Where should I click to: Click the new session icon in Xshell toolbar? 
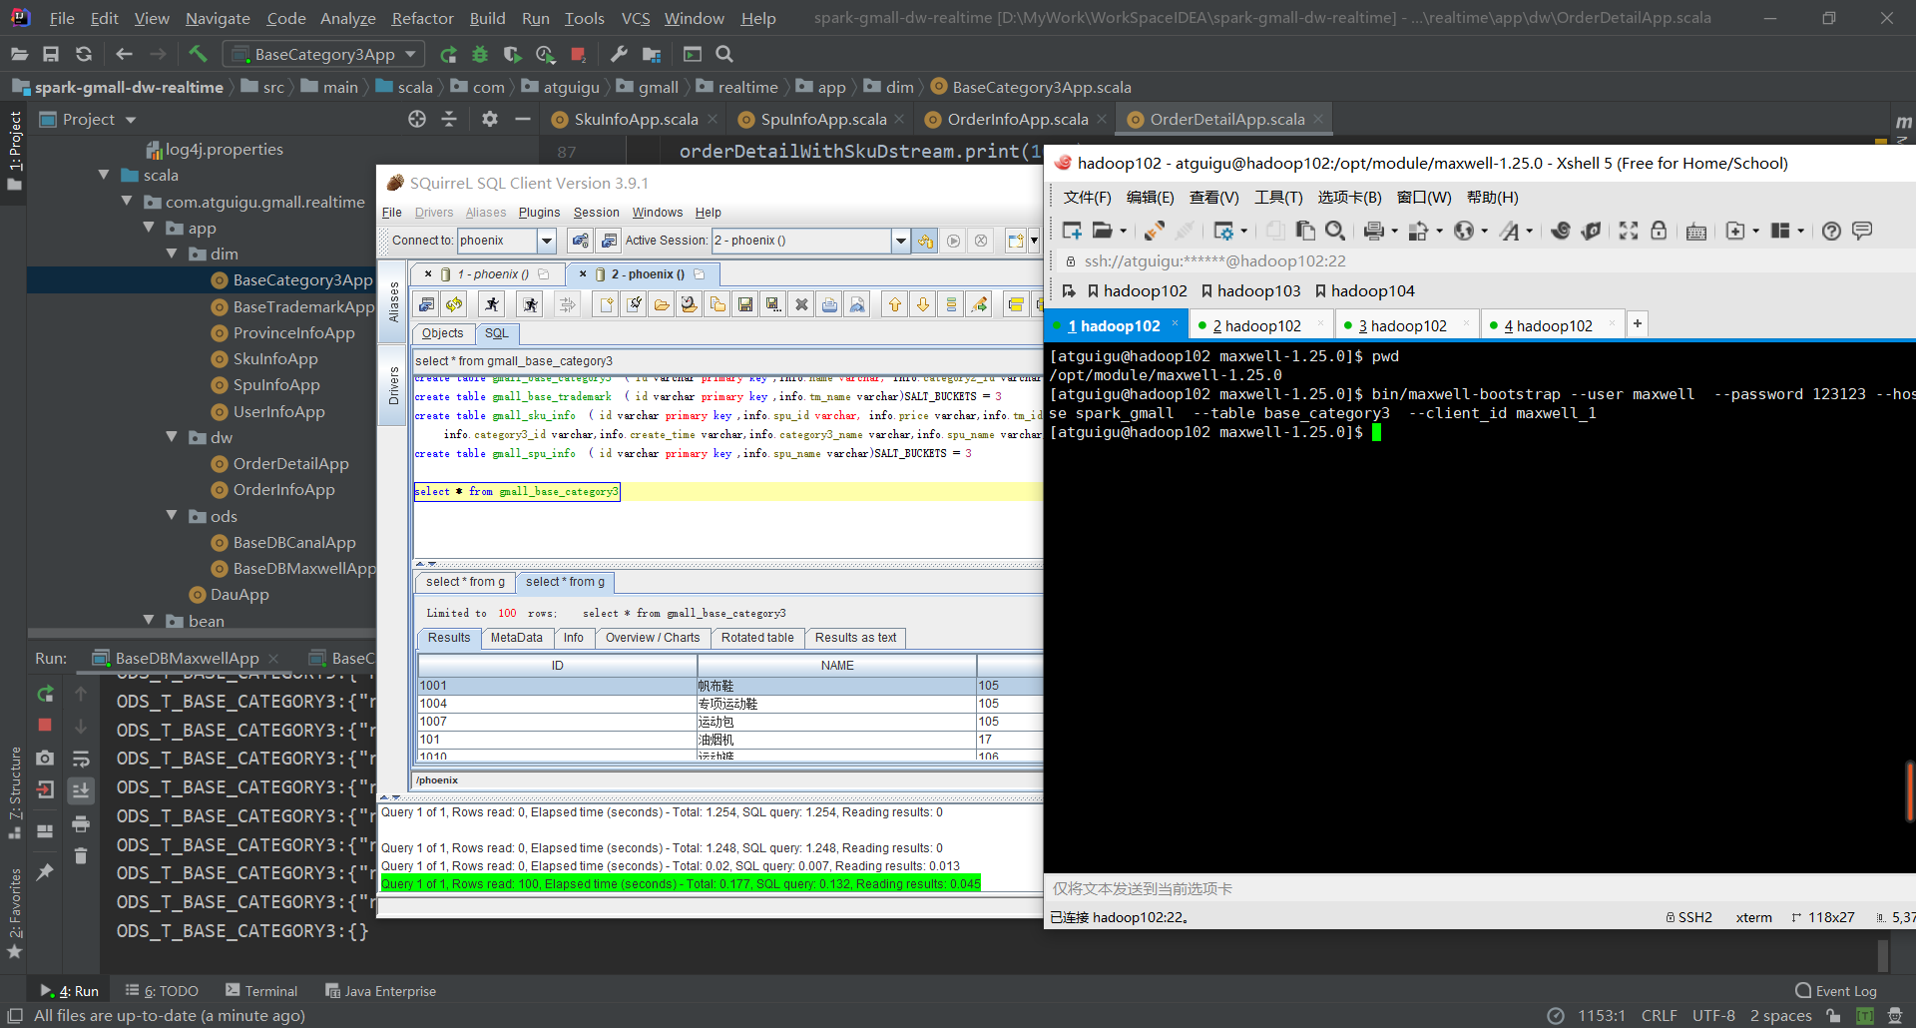(x=1072, y=231)
